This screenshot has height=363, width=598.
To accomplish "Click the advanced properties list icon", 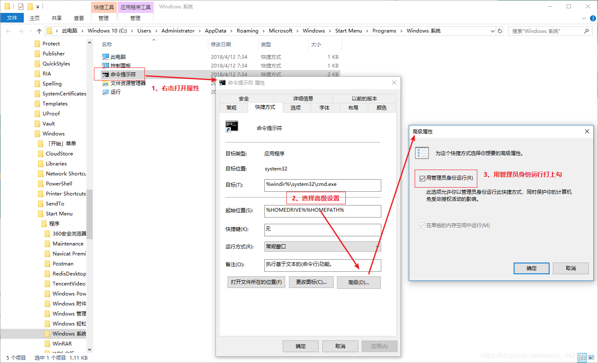I will click(x=422, y=153).
